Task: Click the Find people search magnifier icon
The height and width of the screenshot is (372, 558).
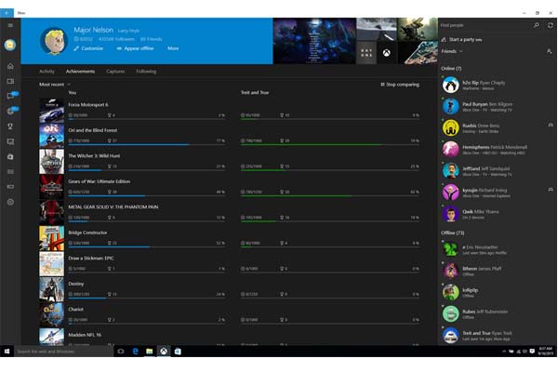Action: coord(537,25)
